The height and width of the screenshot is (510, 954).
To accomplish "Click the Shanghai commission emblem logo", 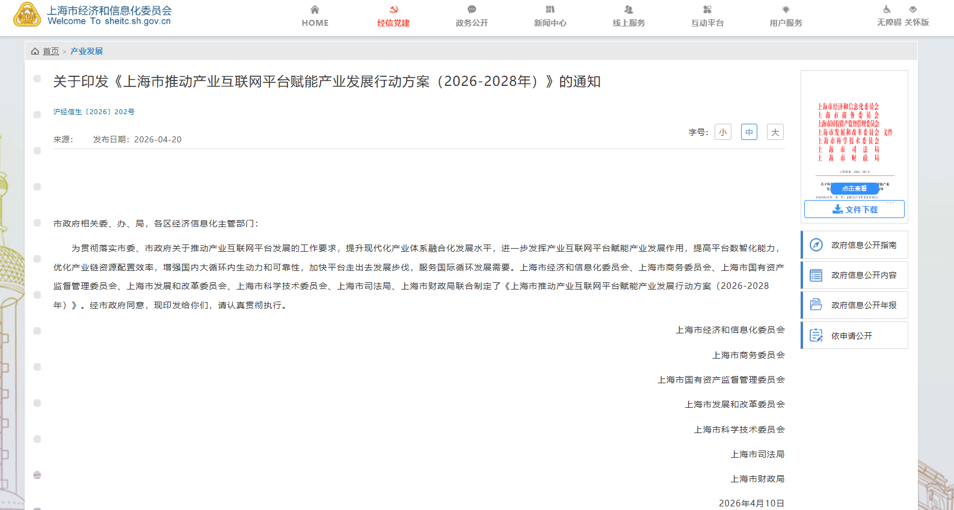I will 27,15.
